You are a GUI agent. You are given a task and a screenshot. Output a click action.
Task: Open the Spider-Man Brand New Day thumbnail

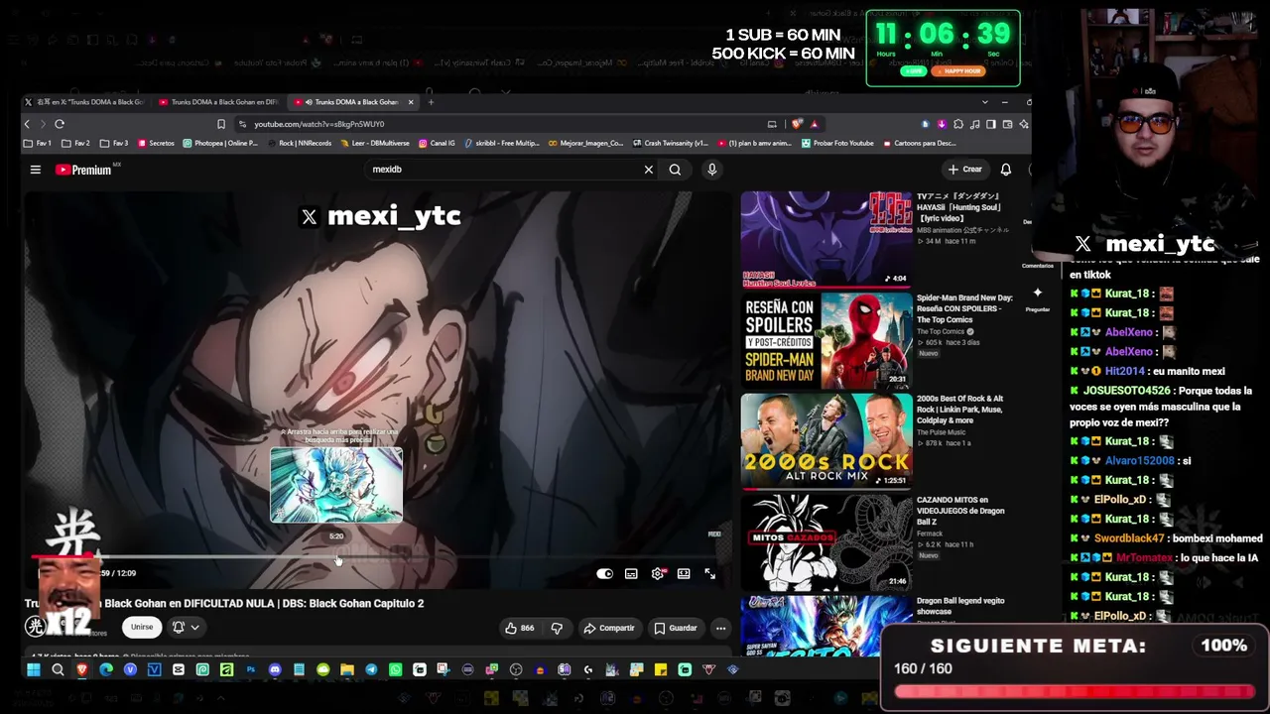(x=825, y=339)
